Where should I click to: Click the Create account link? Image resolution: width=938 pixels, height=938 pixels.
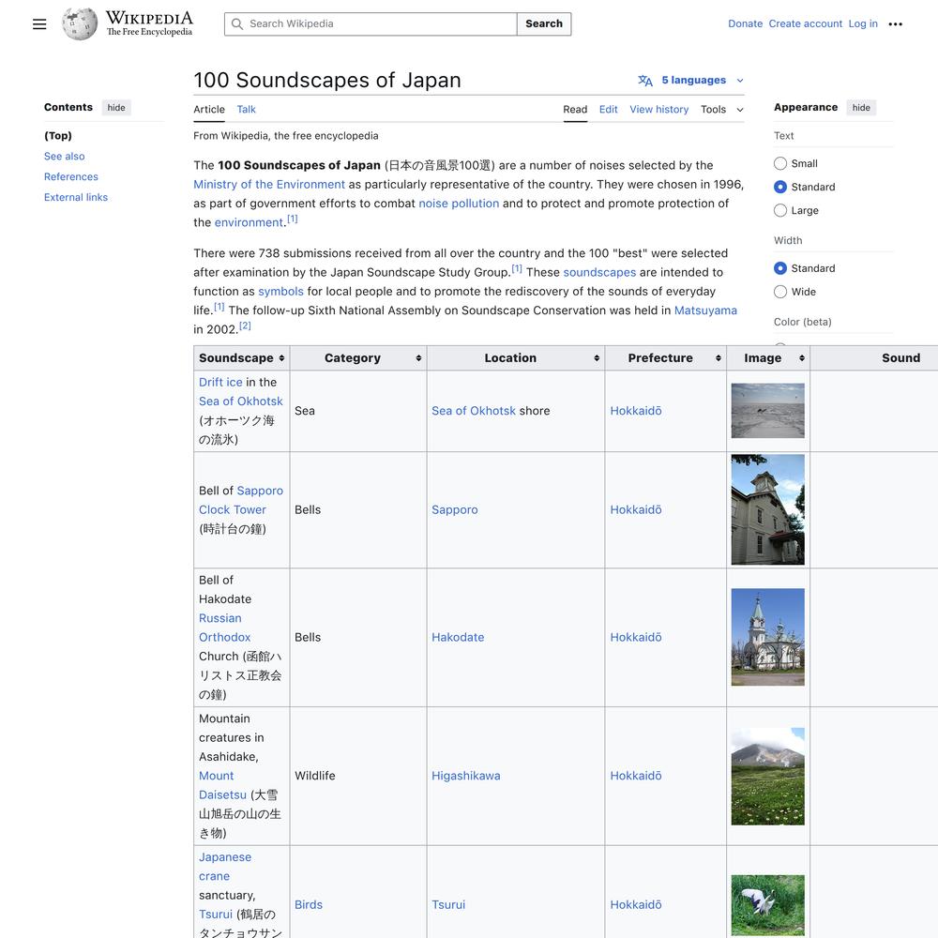click(x=805, y=24)
